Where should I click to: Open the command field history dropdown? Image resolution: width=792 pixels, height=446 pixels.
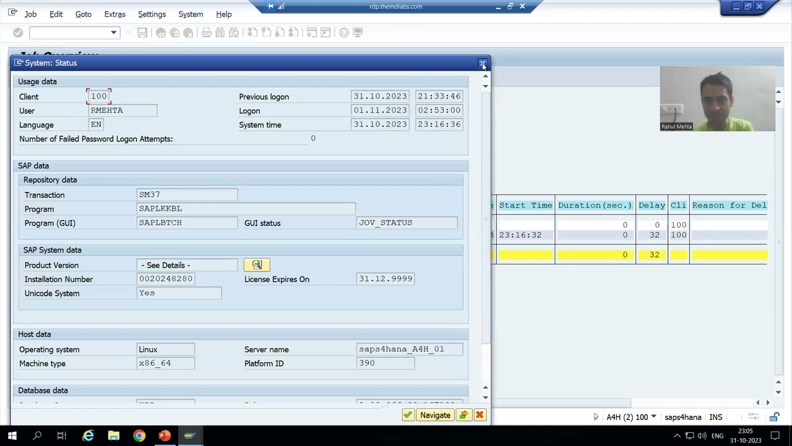point(114,33)
